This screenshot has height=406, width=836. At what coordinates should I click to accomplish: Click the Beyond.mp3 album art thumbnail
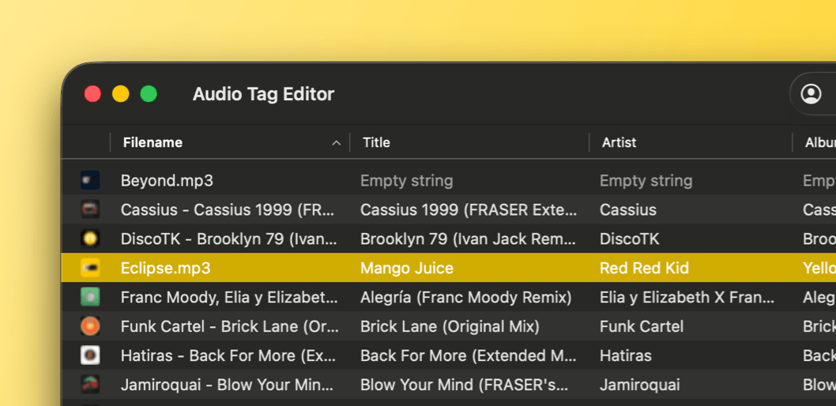[90, 180]
